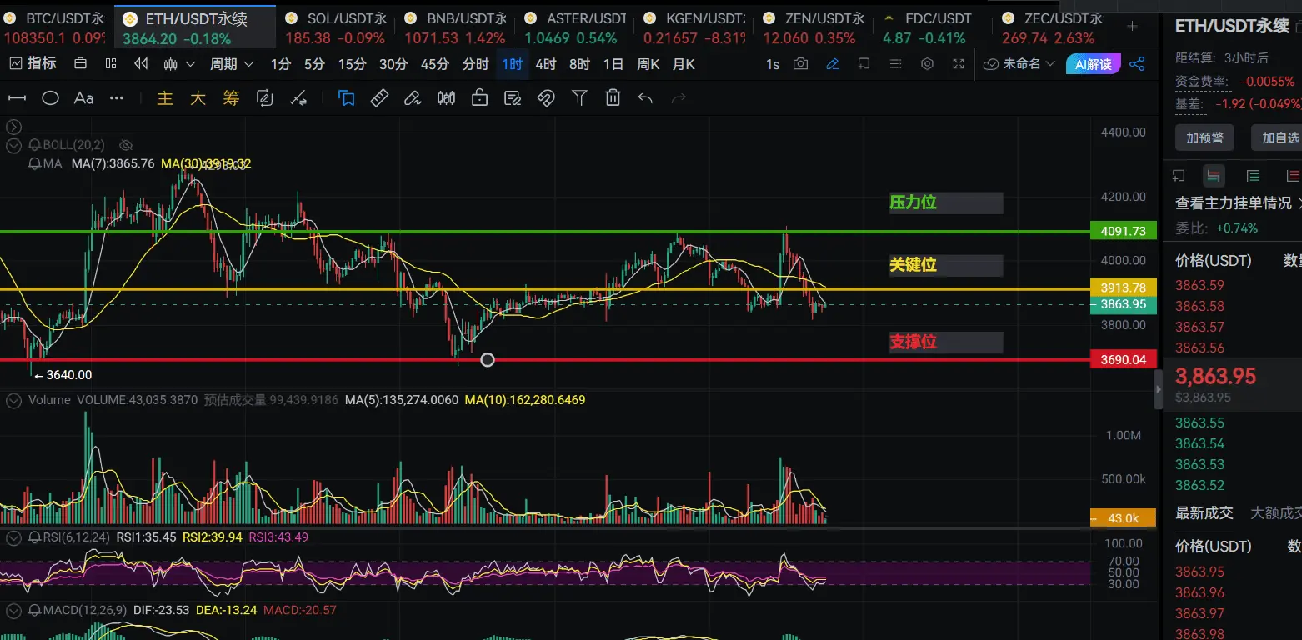Expand the 周期 period dropdown
Image resolution: width=1302 pixels, height=640 pixels.
tap(231, 64)
